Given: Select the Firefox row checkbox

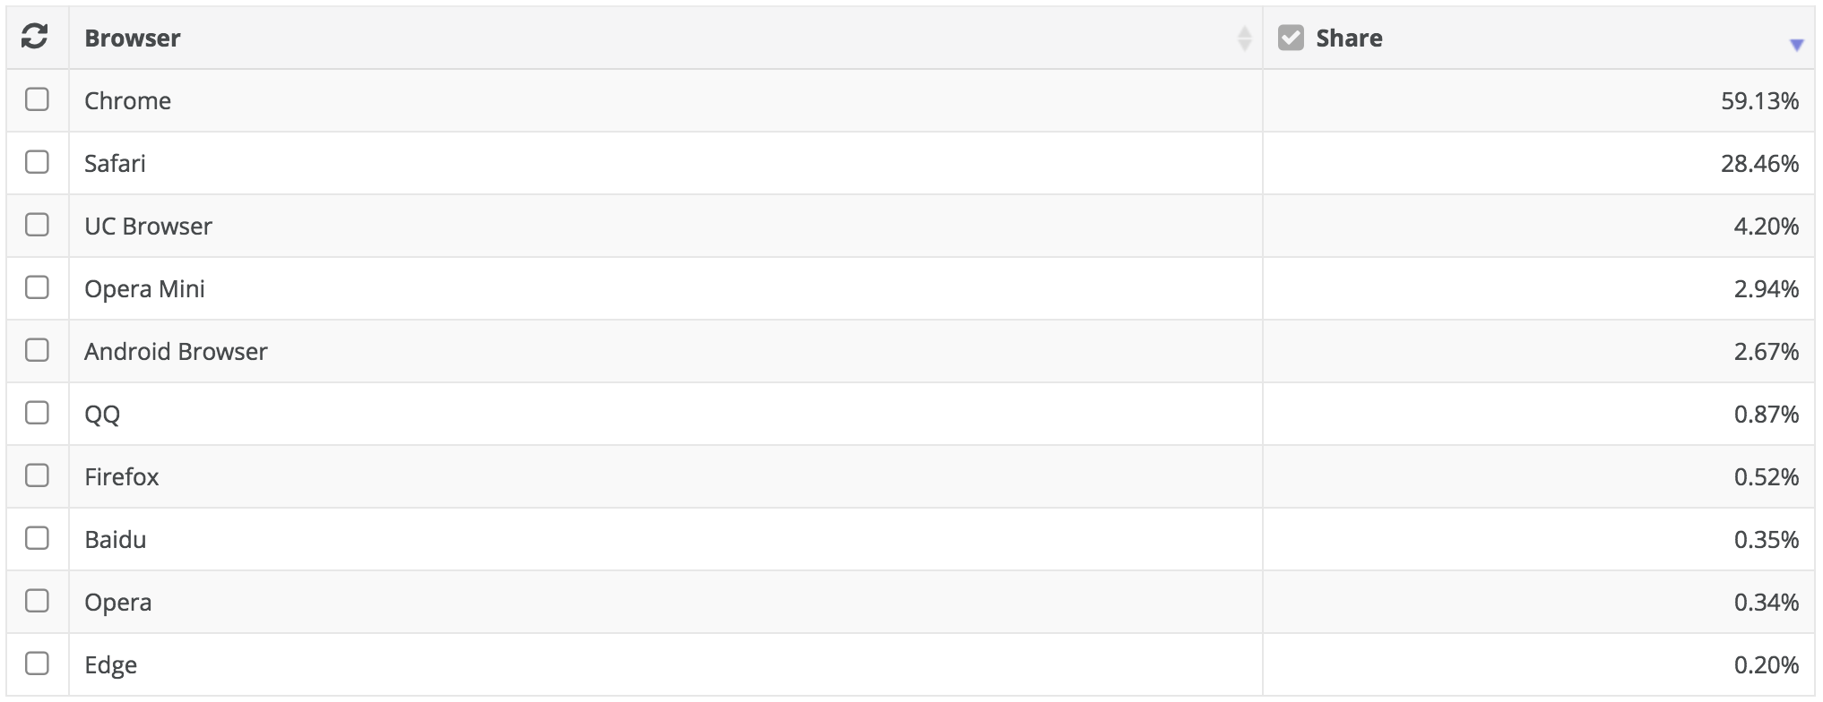Looking at the screenshot, I should pyautogui.click(x=37, y=475).
